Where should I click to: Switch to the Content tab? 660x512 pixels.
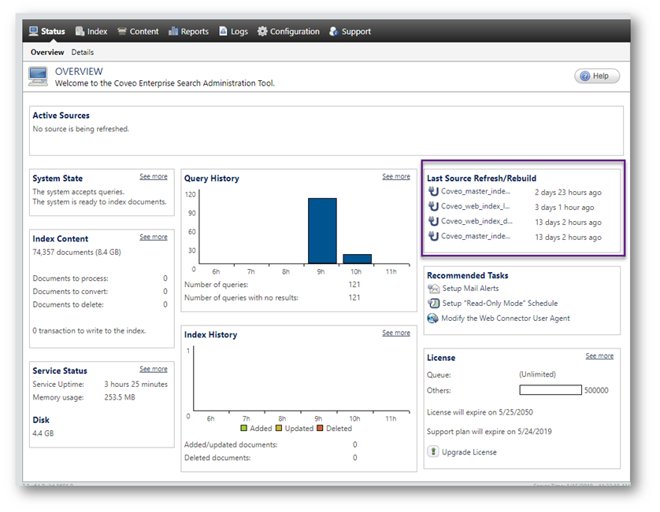(x=138, y=31)
